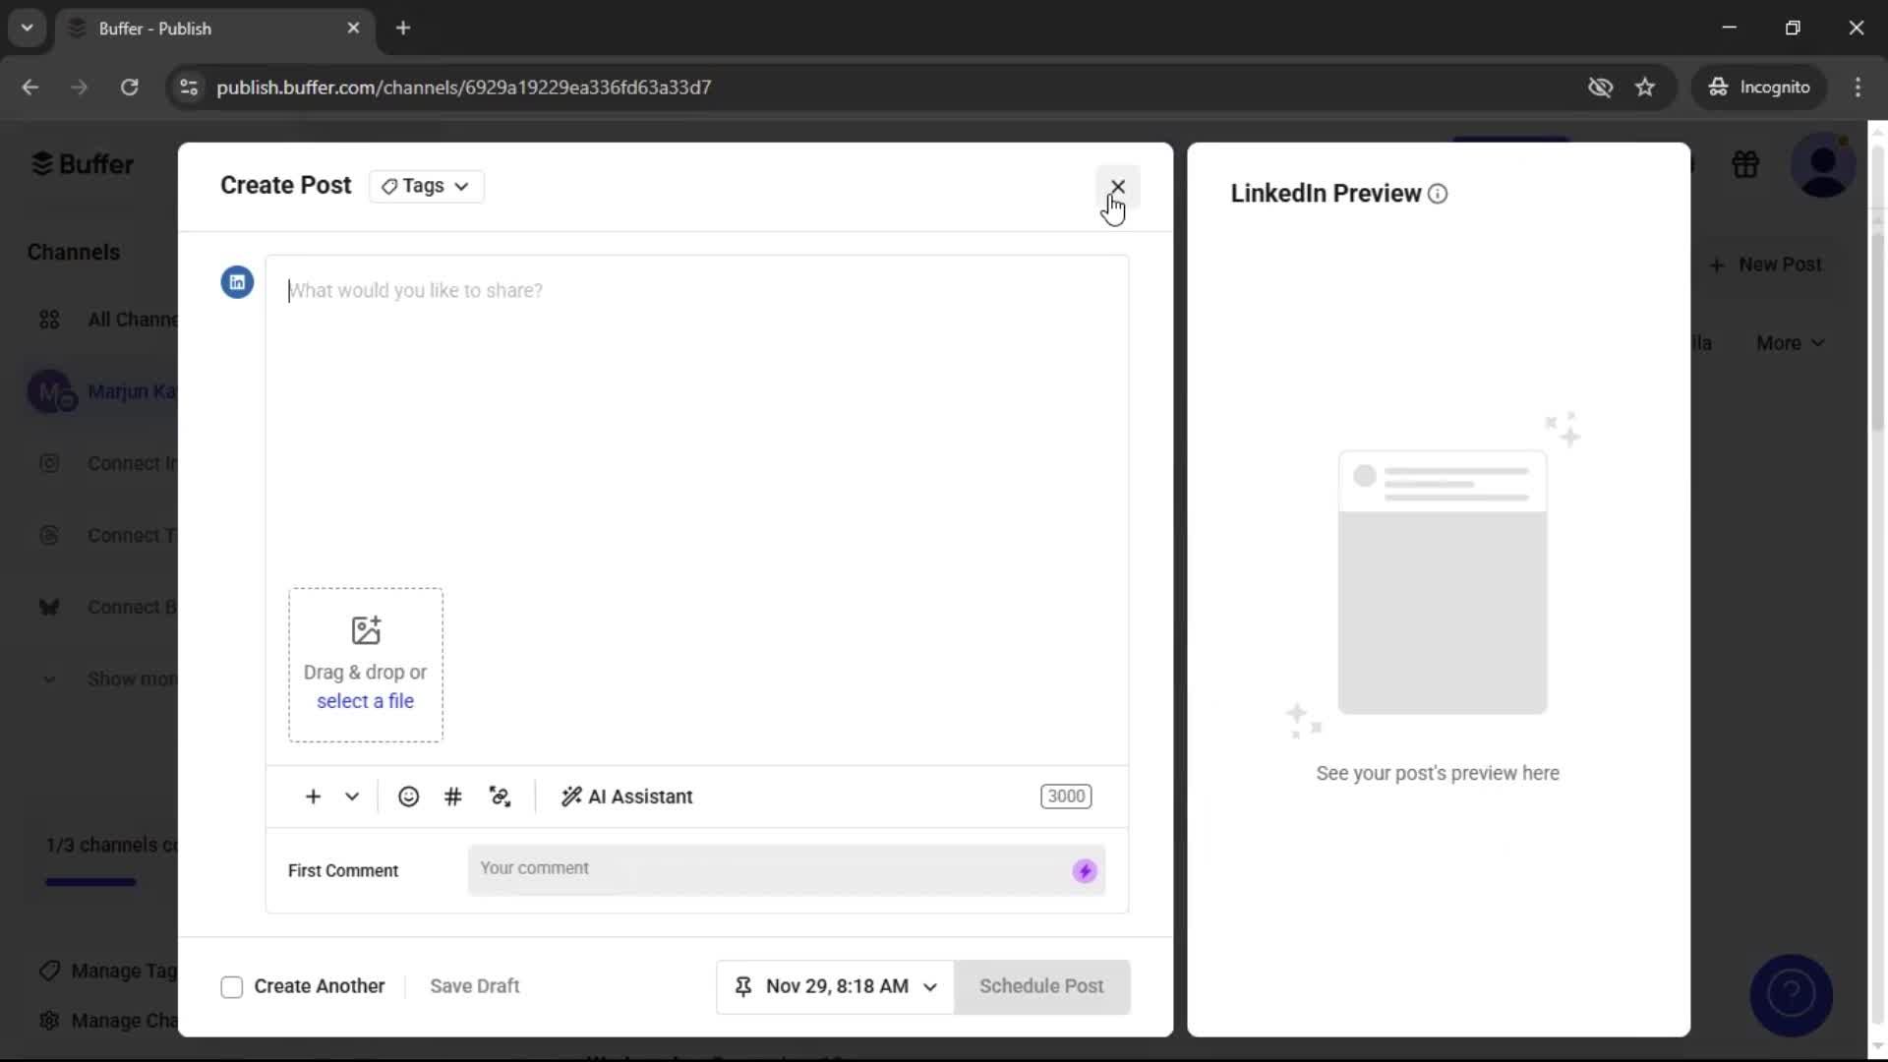
Task: Select the All Channels grid icon
Action: (x=48, y=319)
